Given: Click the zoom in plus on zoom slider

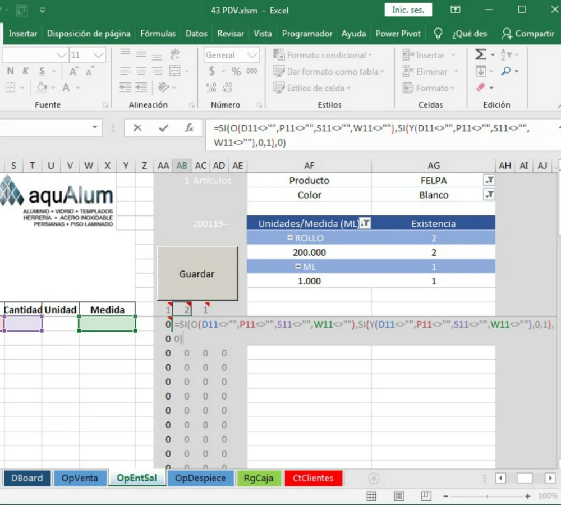Looking at the screenshot, I should [x=527, y=496].
